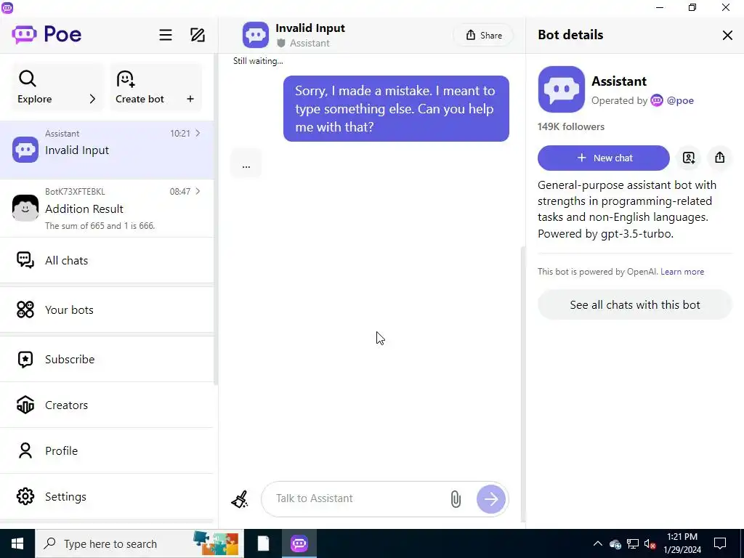The height and width of the screenshot is (558, 744).
Task: Attach a file with the paperclip icon
Action: point(456,498)
